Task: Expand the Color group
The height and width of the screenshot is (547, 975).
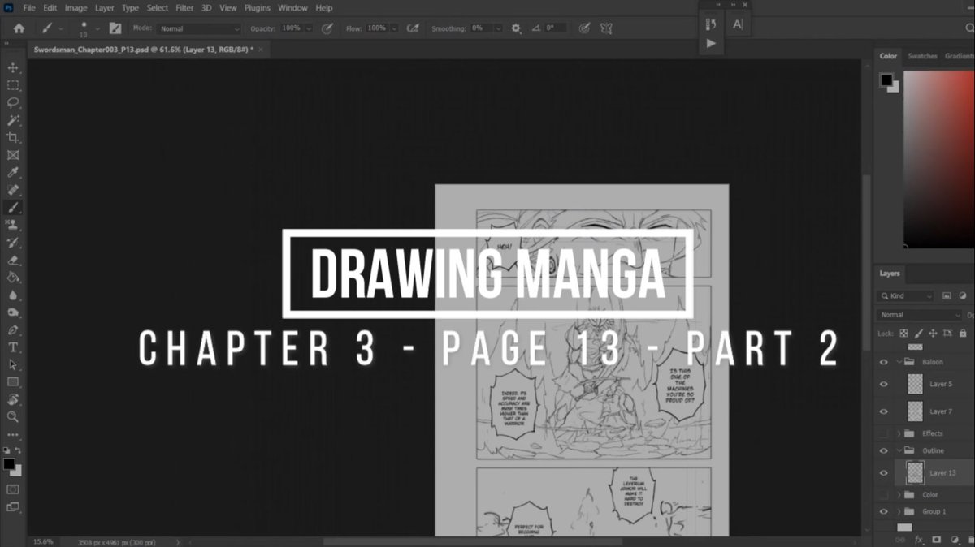Action: coord(899,494)
